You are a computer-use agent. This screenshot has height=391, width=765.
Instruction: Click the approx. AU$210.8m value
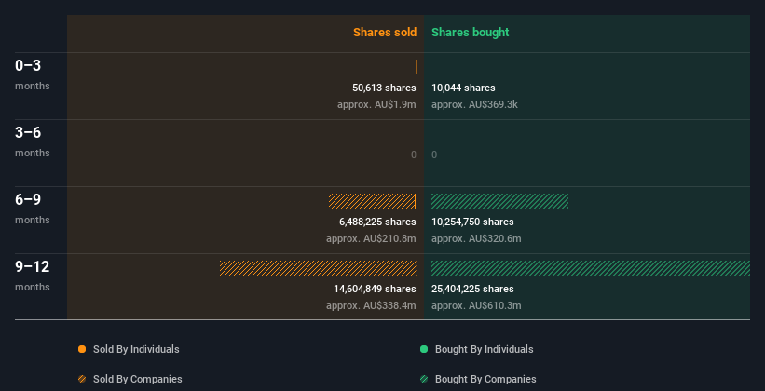[x=371, y=239]
